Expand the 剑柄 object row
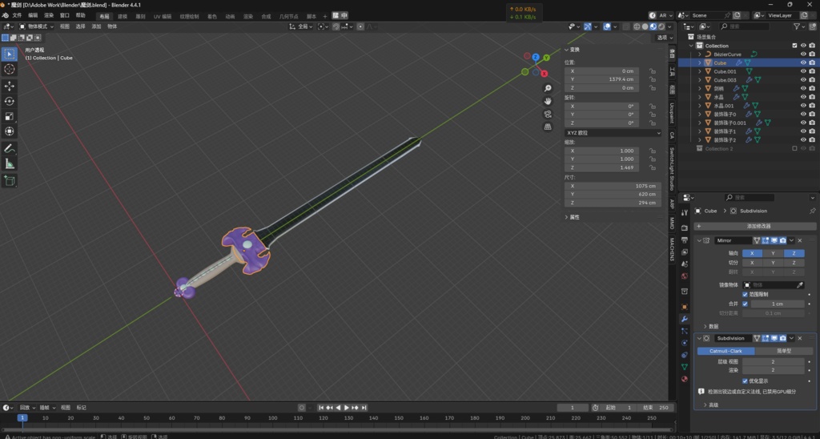Image resolution: width=820 pixels, height=439 pixels. 700,88
